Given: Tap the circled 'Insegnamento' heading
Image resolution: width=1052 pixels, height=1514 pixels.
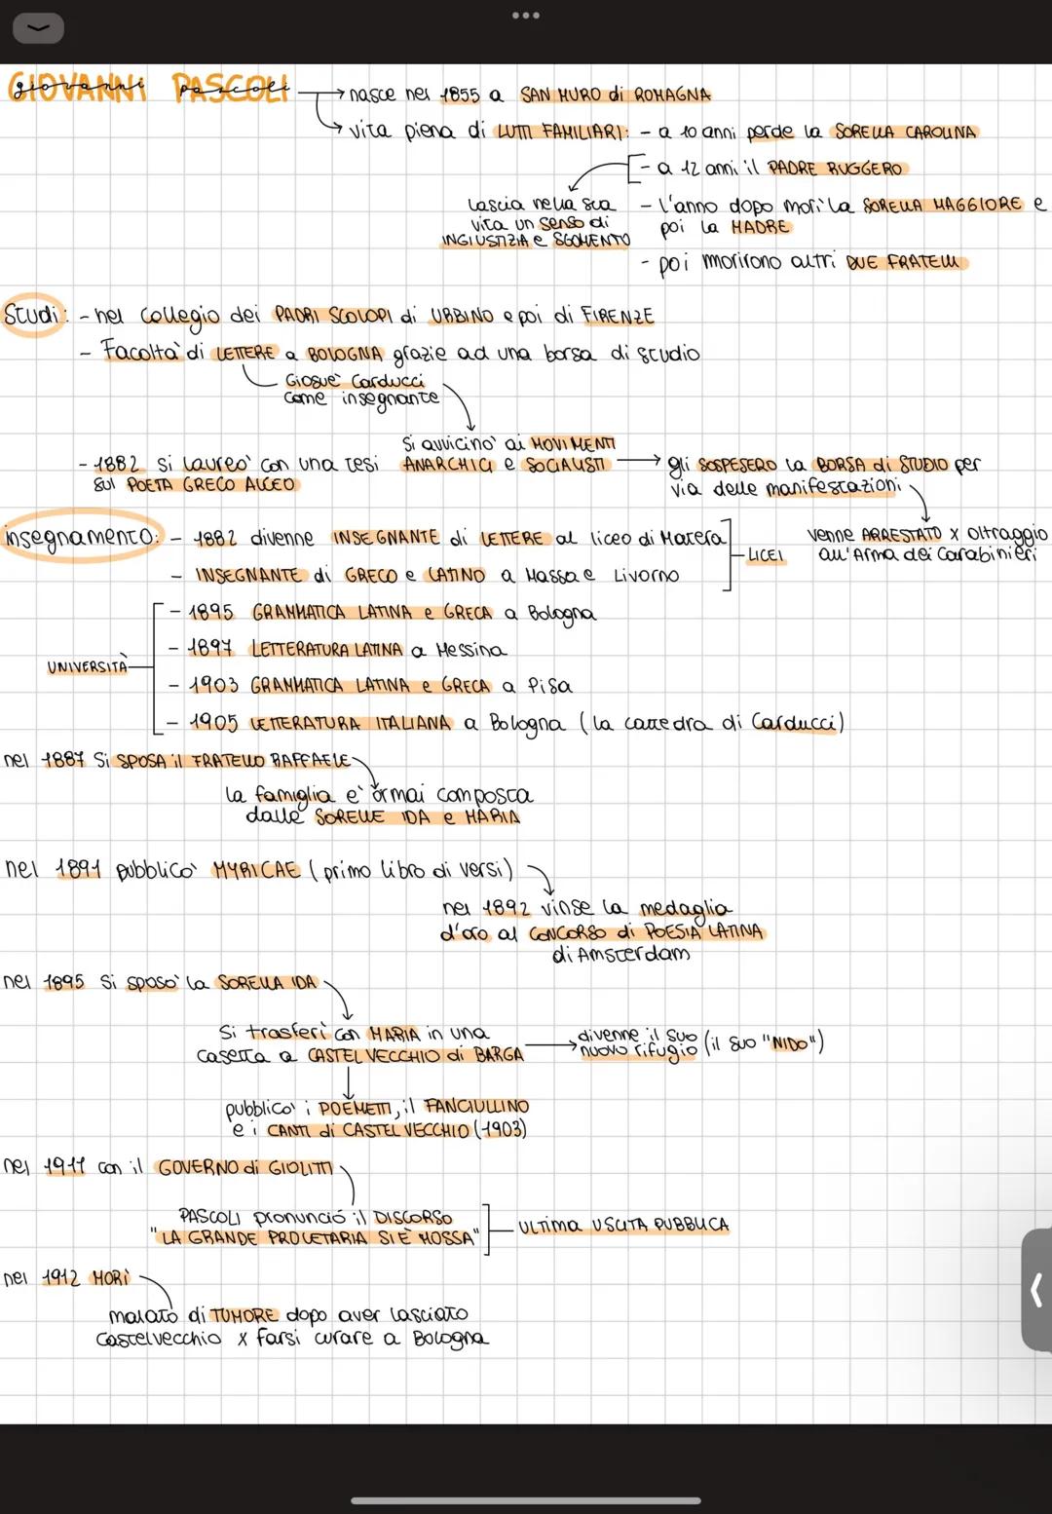Looking at the screenshot, I should point(81,538).
